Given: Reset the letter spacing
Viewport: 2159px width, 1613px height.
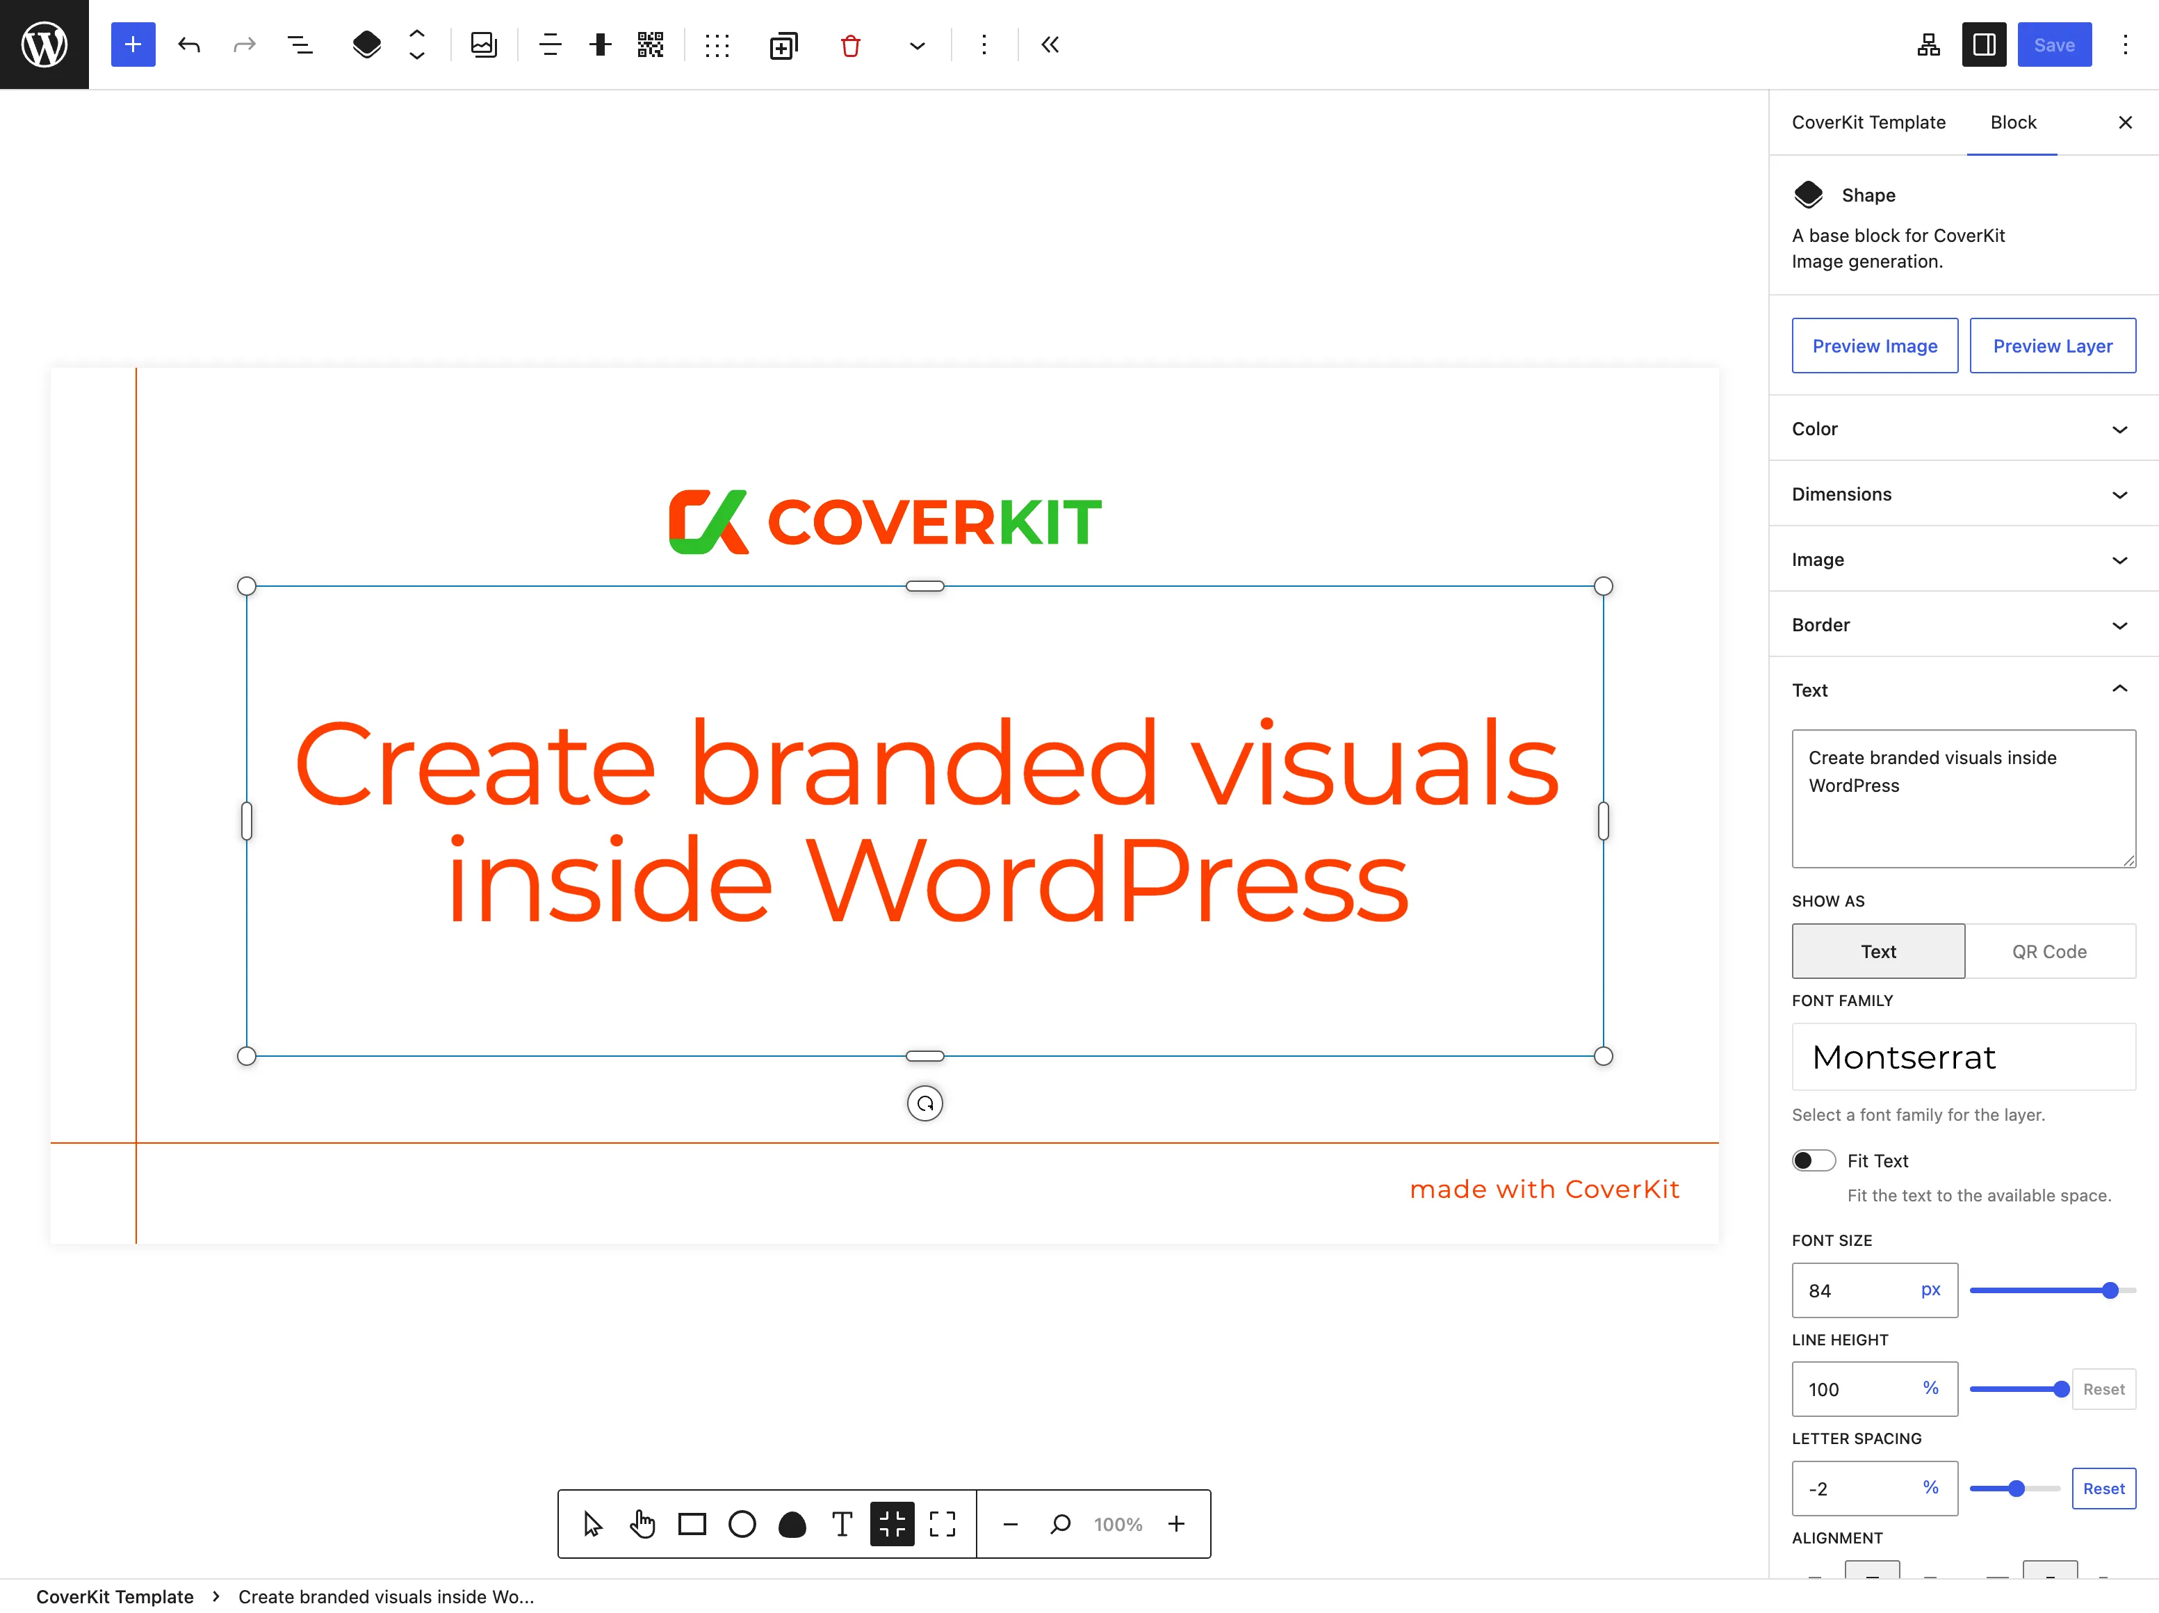Looking at the screenshot, I should pyautogui.click(x=2103, y=1489).
